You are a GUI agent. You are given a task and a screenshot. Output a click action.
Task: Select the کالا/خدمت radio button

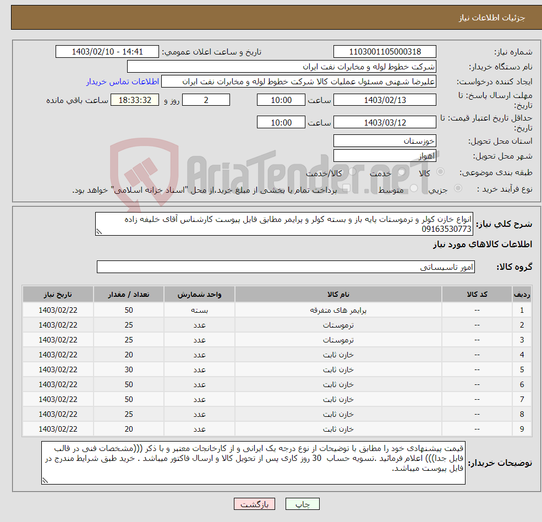pos(352,172)
